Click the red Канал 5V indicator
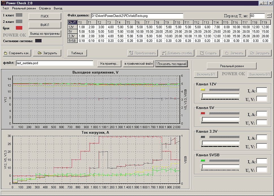 [203, 113]
